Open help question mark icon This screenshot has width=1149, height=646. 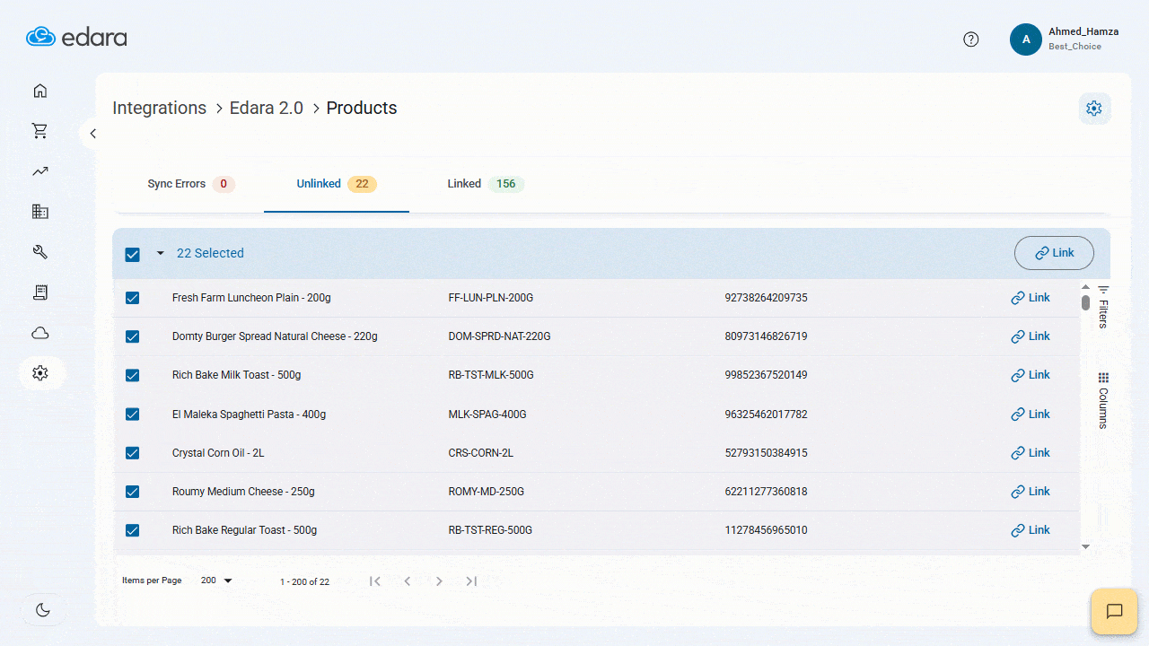pyautogui.click(x=971, y=39)
